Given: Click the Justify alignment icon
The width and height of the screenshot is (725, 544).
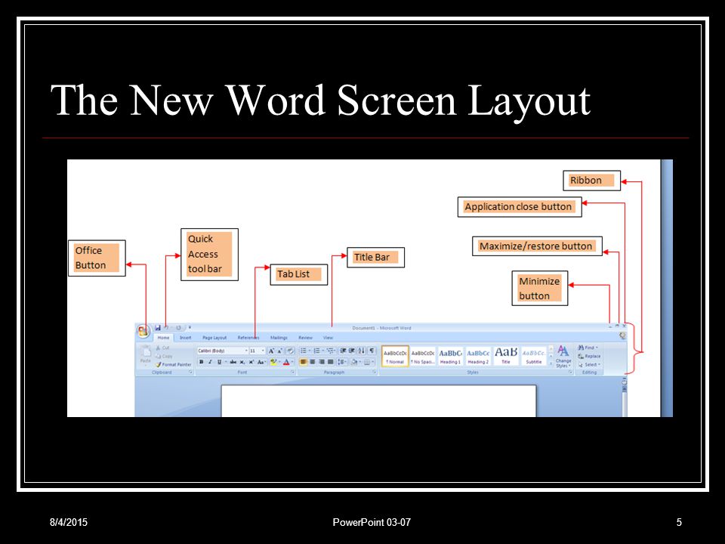Looking at the screenshot, I should [x=331, y=362].
